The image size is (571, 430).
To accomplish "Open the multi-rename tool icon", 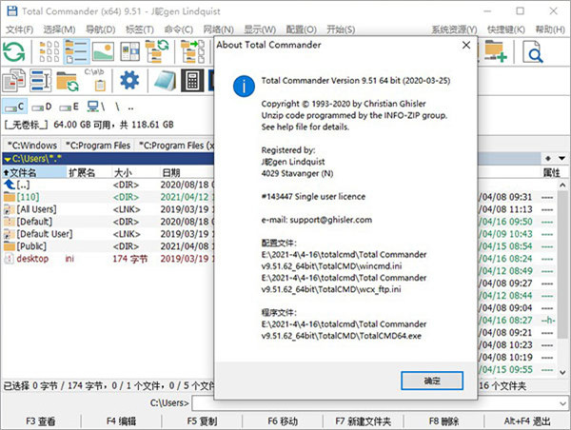I will point(40,80).
